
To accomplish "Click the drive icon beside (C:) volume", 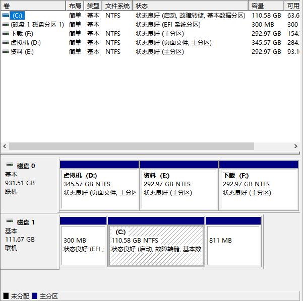I will (6, 15).
